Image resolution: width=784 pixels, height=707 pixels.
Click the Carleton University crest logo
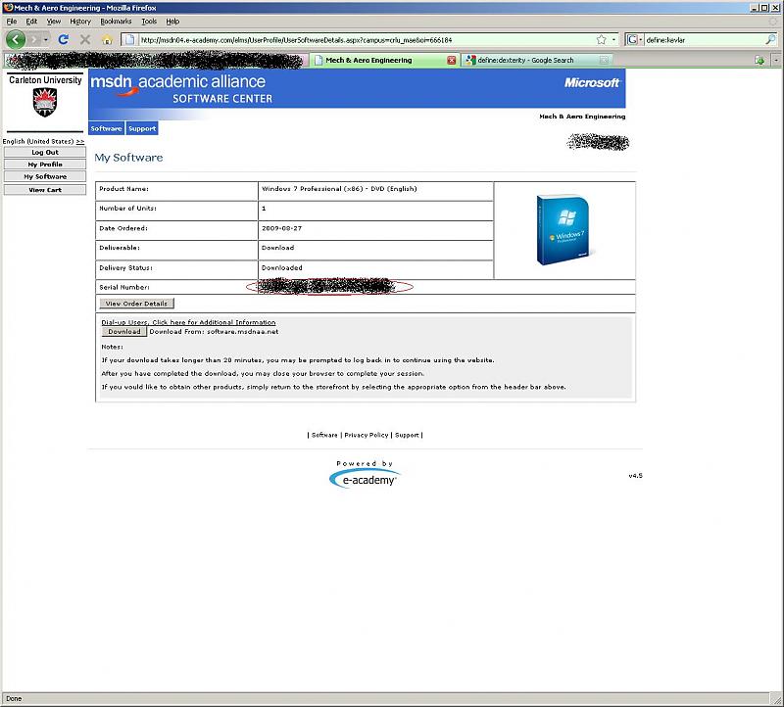[45, 102]
